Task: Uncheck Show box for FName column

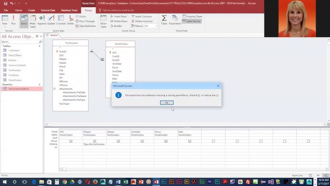Action: click(x=95, y=141)
